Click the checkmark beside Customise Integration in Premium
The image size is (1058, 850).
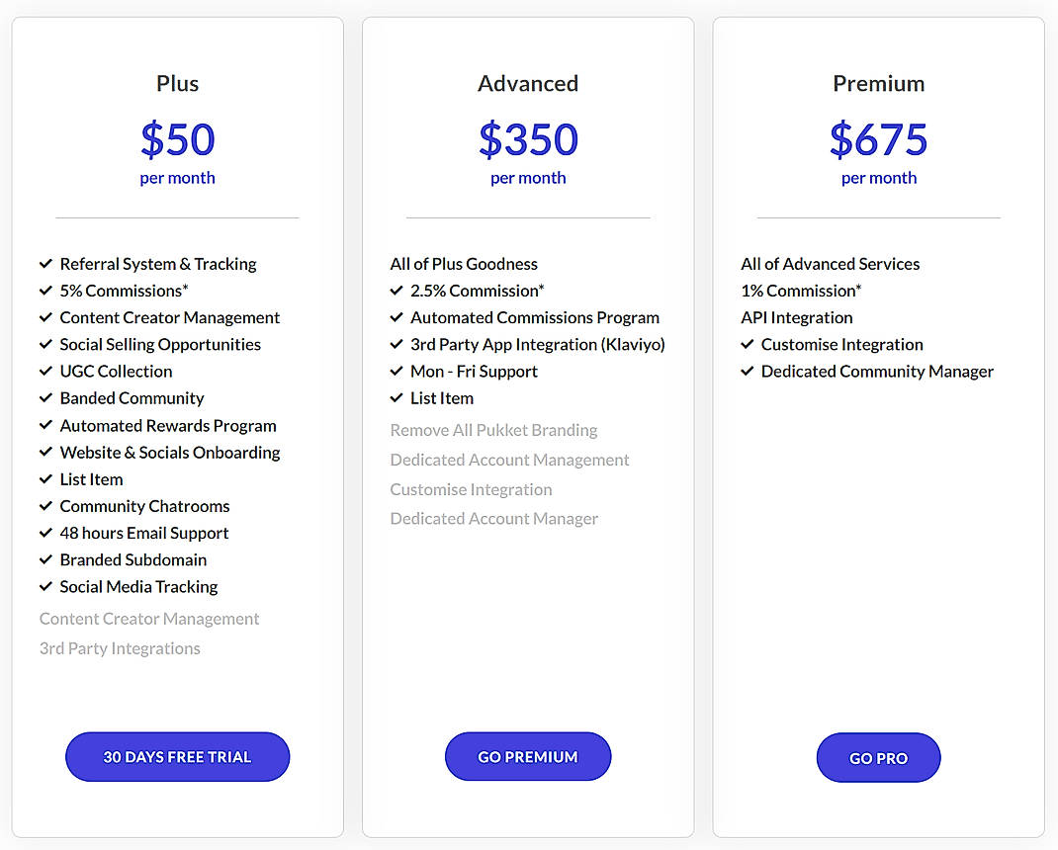[x=747, y=344]
